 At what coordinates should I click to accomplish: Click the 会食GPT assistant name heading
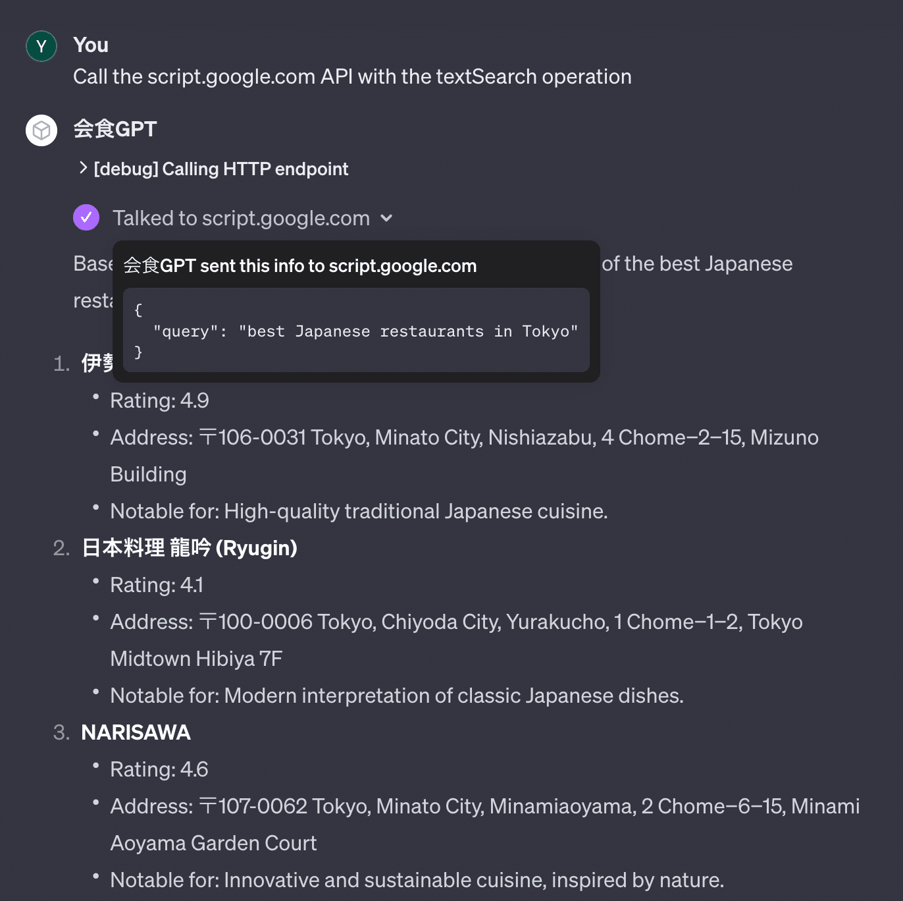click(x=115, y=129)
